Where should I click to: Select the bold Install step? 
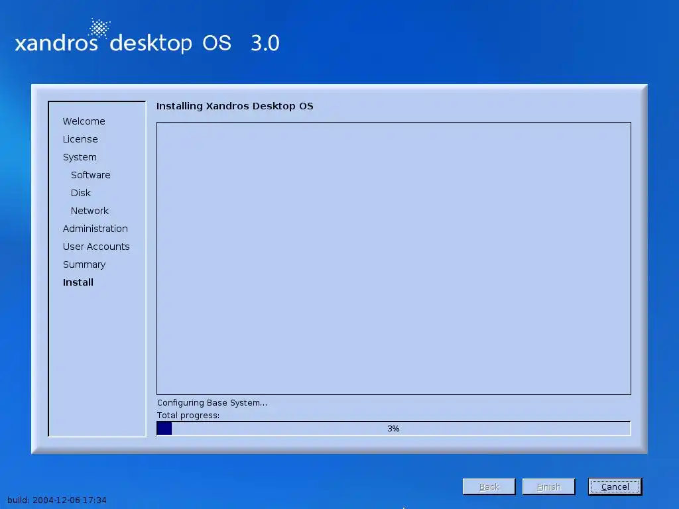pos(78,282)
